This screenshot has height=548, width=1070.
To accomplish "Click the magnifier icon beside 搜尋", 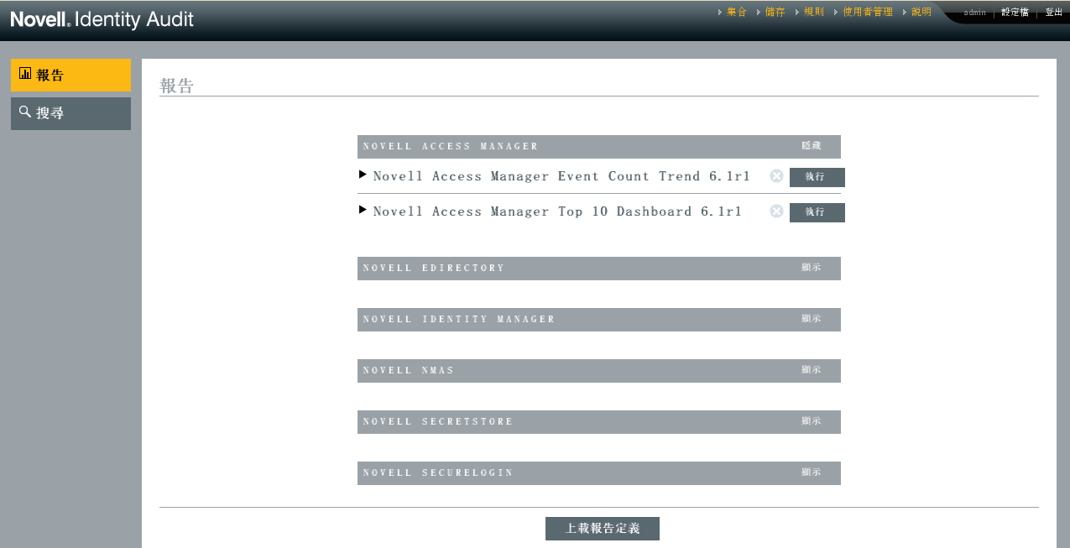I will [x=25, y=112].
